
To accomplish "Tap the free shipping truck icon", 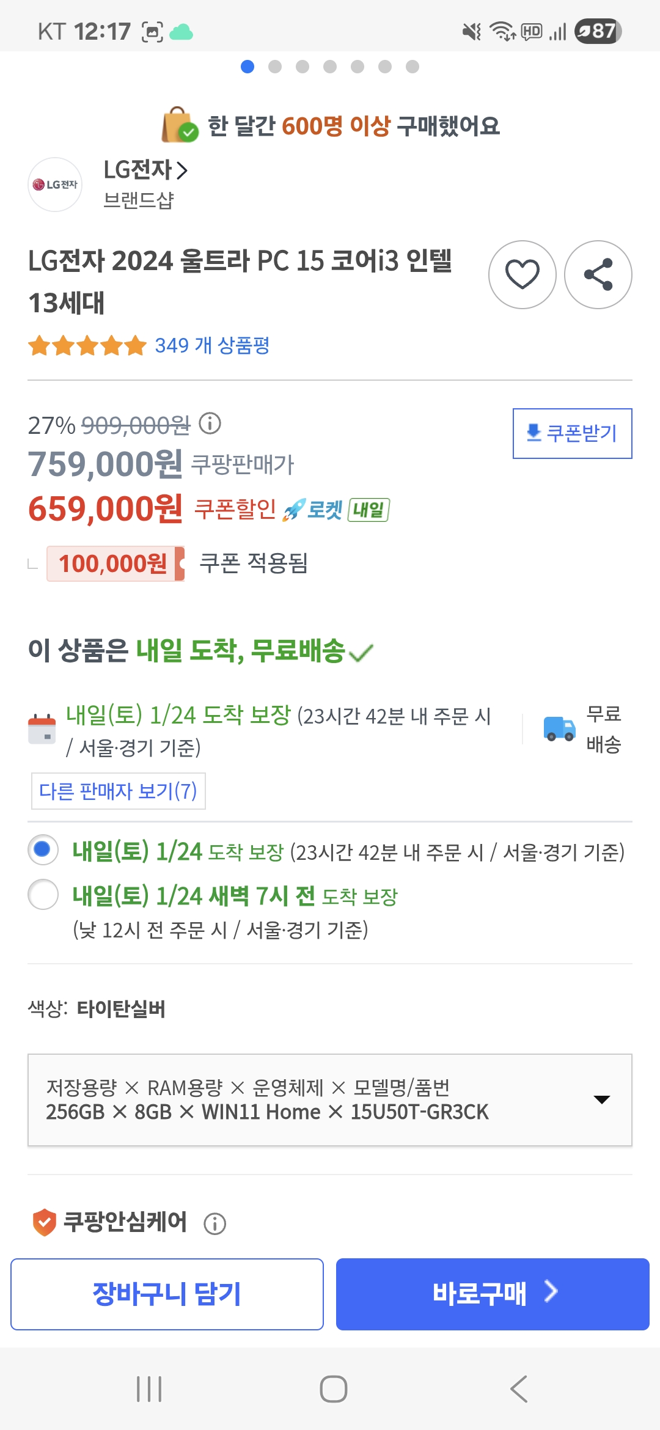I will click(559, 728).
